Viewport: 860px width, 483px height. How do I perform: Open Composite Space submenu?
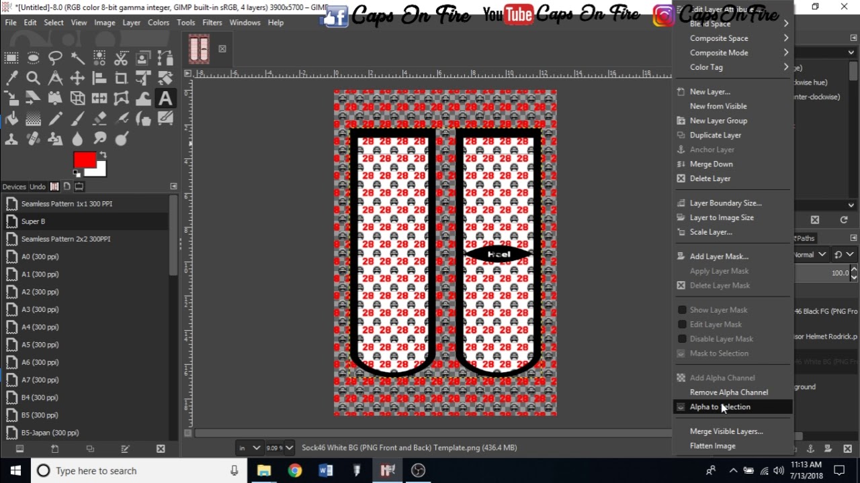pos(734,38)
